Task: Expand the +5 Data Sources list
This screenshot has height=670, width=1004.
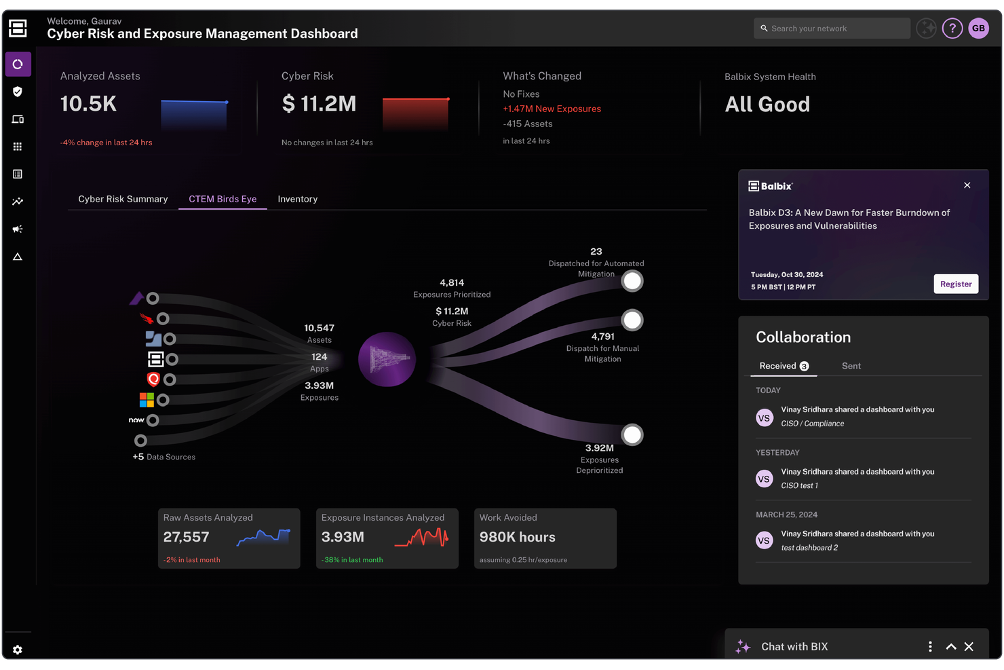Action: pos(163,456)
